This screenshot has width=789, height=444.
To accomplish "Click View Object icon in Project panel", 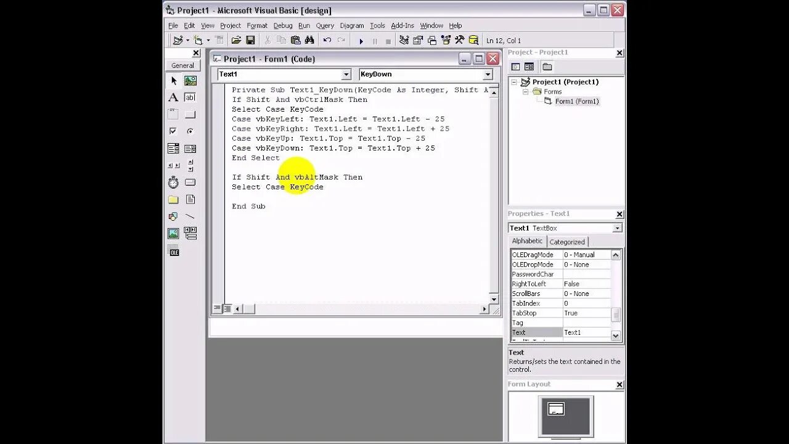I will click(529, 67).
